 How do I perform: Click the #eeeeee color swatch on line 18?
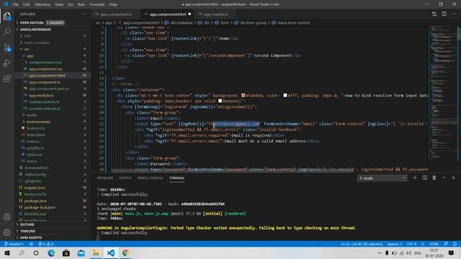click(220, 101)
